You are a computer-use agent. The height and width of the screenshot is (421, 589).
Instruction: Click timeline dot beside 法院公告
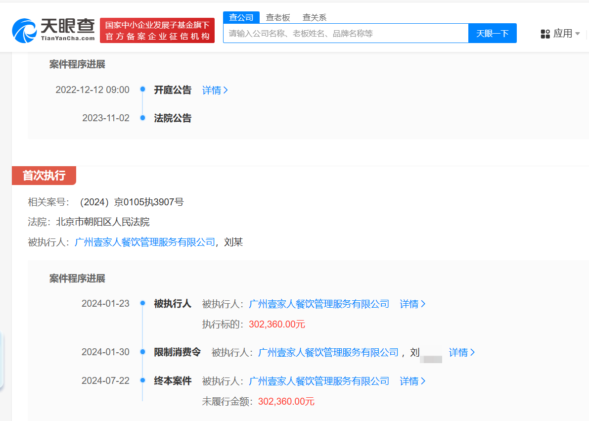pyautogui.click(x=142, y=118)
